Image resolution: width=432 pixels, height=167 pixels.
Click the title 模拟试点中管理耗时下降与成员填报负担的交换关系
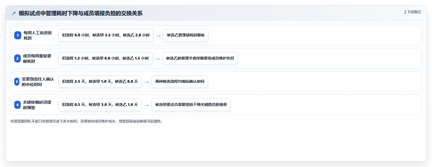80,13
